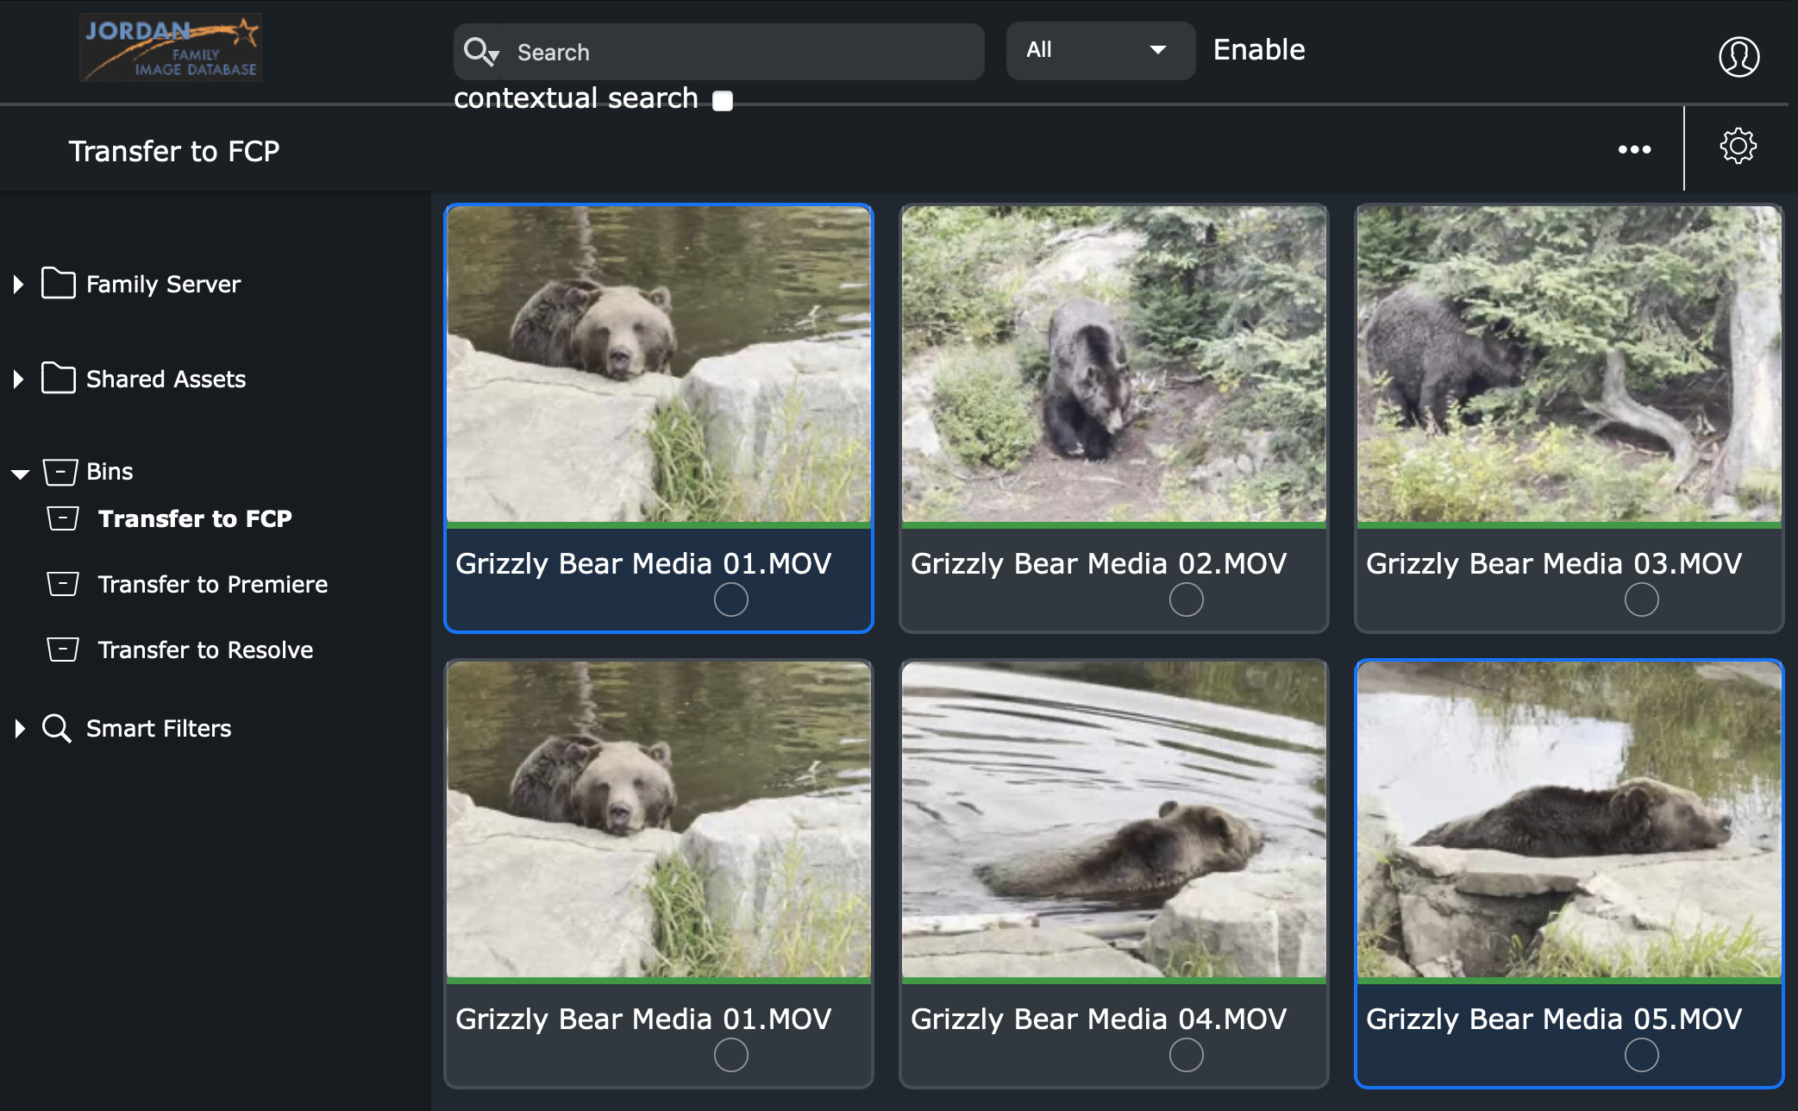Select the circle on Grizzly Bear Media 02.MOV
This screenshot has width=1798, height=1111.
1186,599
